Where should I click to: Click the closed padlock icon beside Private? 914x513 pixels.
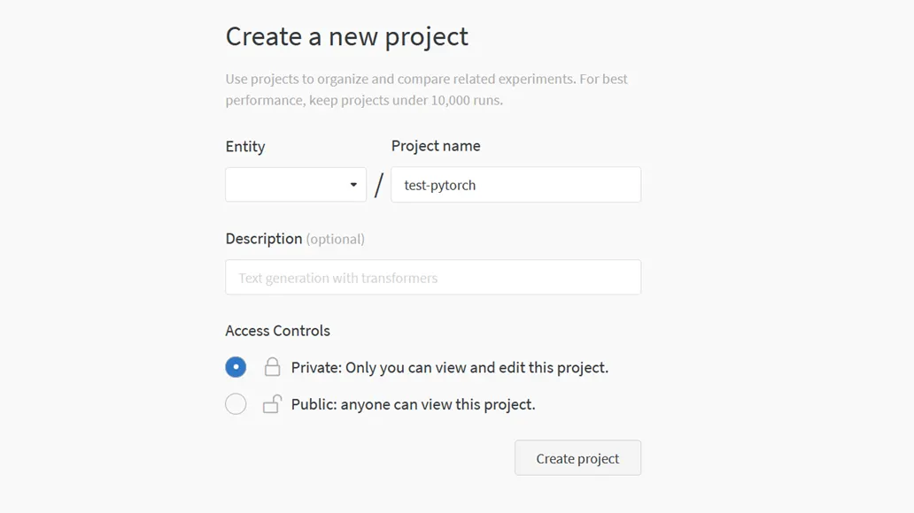pyautogui.click(x=272, y=367)
